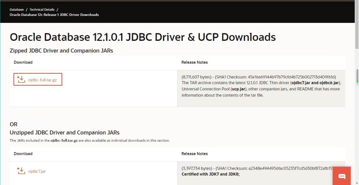Click Release Notes header in Zipped table
Viewport: 359px width, 185px height.
(x=194, y=62)
